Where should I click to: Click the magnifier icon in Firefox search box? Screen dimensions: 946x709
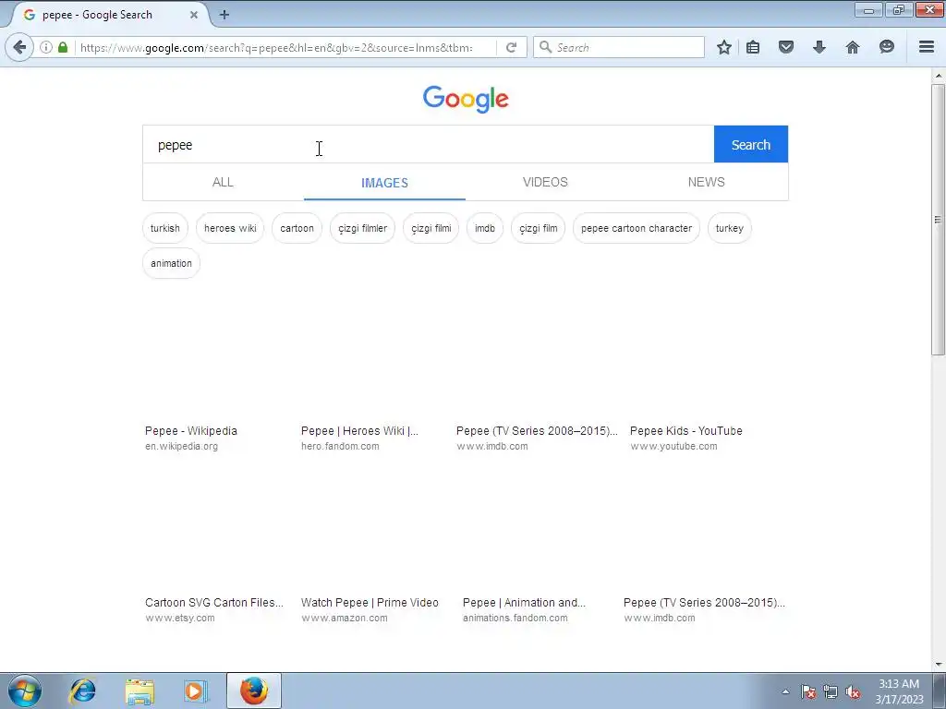pyautogui.click(x=545, y=47)
